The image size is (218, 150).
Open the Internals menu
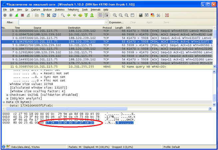point(96,10)
